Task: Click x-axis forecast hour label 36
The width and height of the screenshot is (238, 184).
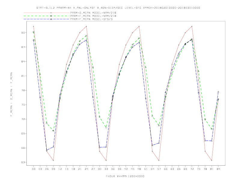Action: click(x=113, y=169)
